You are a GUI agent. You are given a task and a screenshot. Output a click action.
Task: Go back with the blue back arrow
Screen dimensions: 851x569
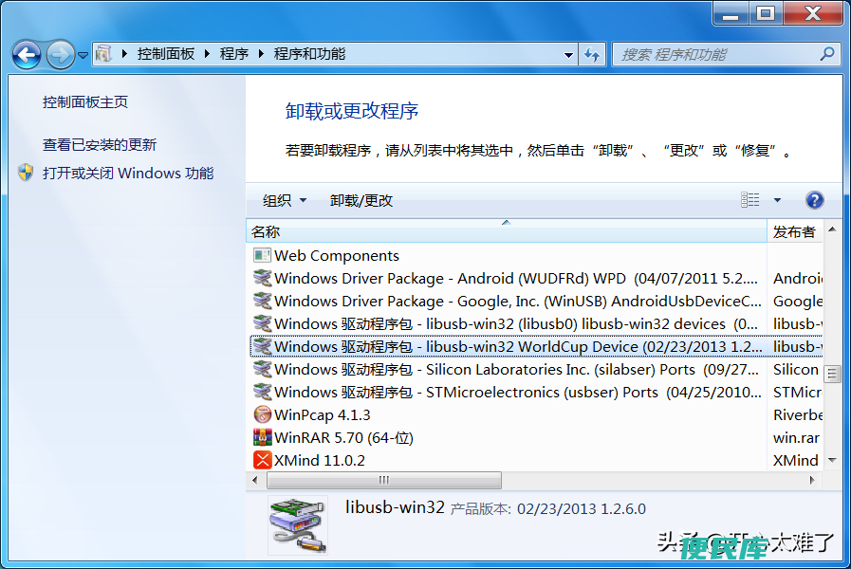[x=26, y=54]
